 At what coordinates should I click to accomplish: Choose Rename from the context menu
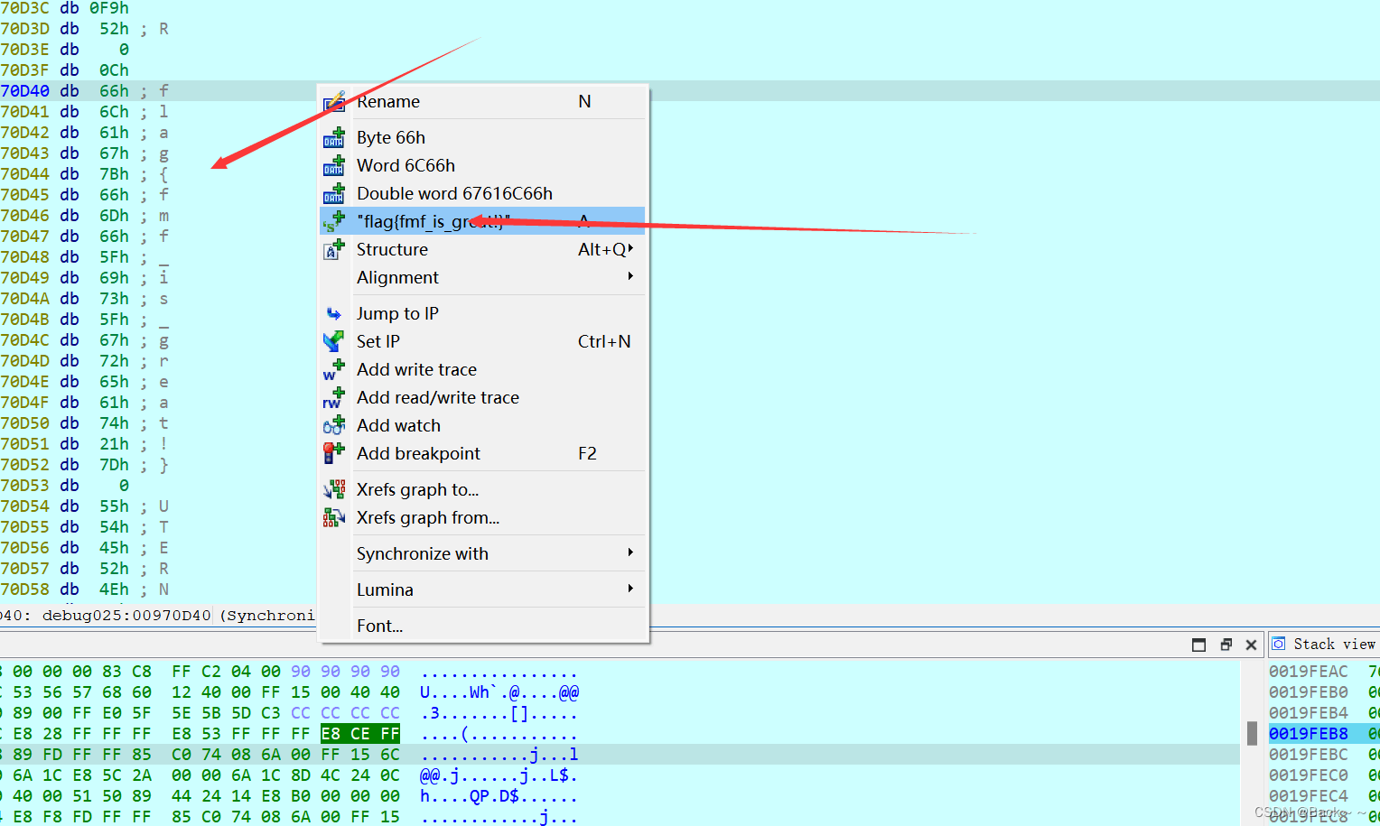pyautogui.click(x=483, y=101)
